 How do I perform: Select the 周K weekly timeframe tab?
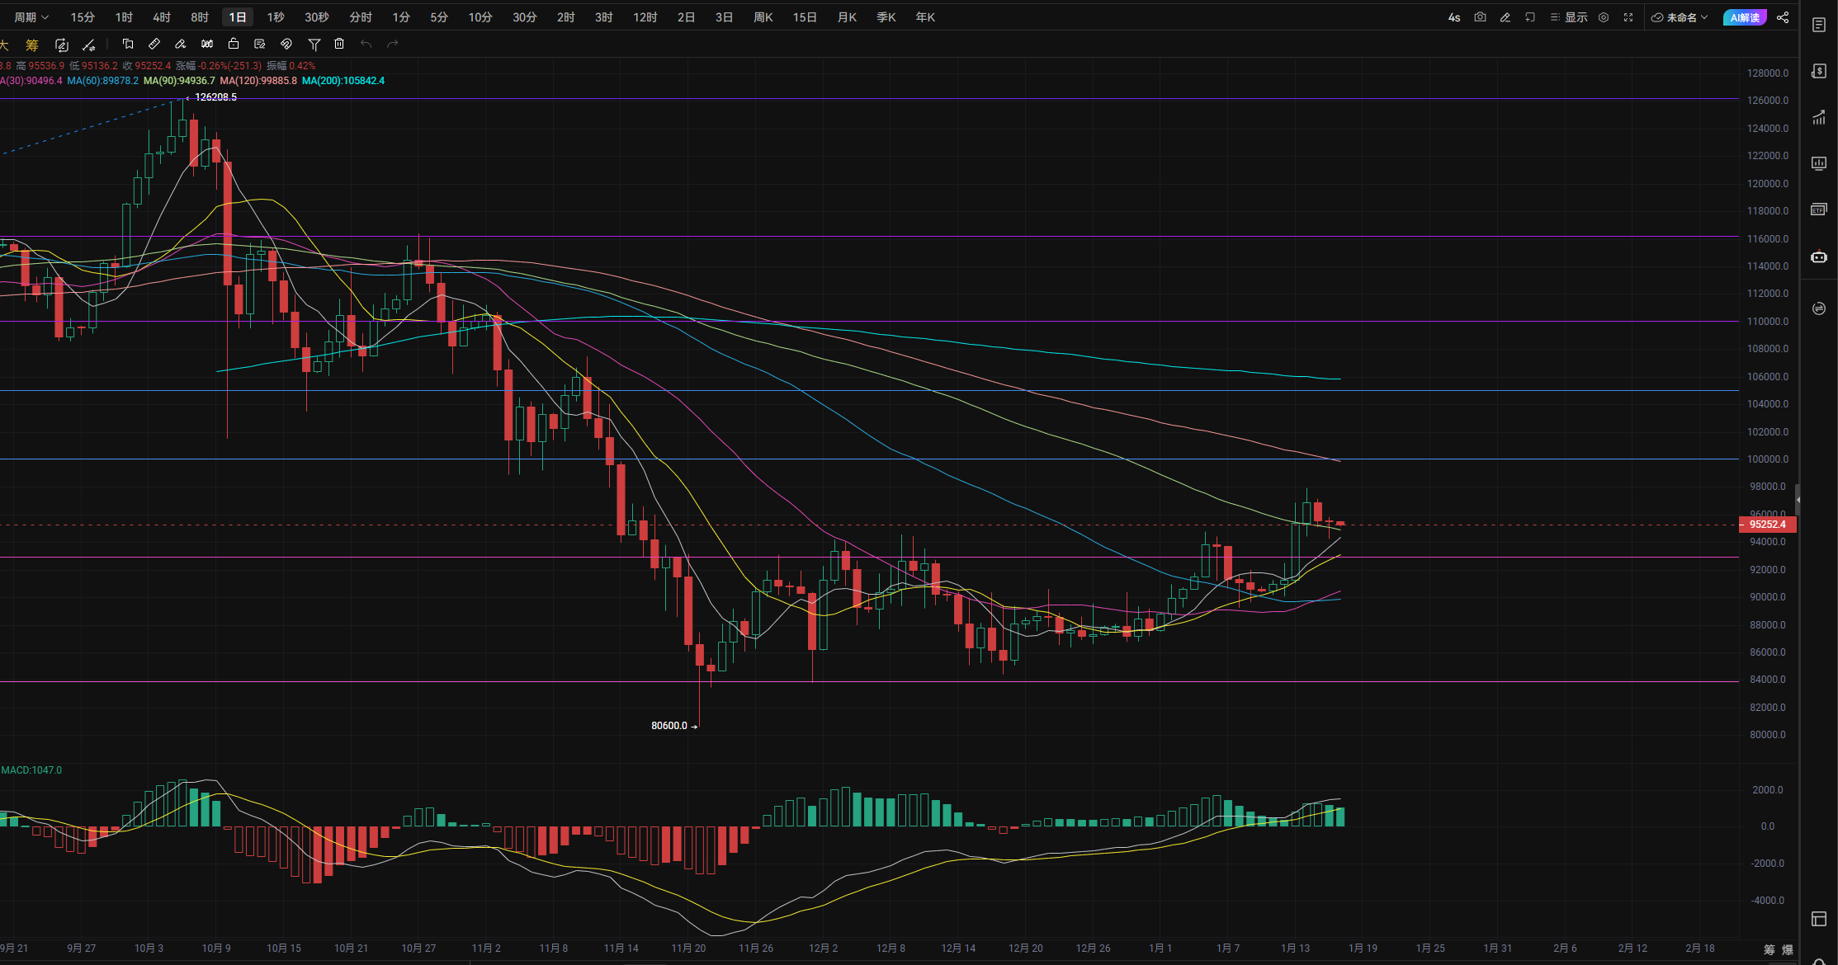coord(763,17)
